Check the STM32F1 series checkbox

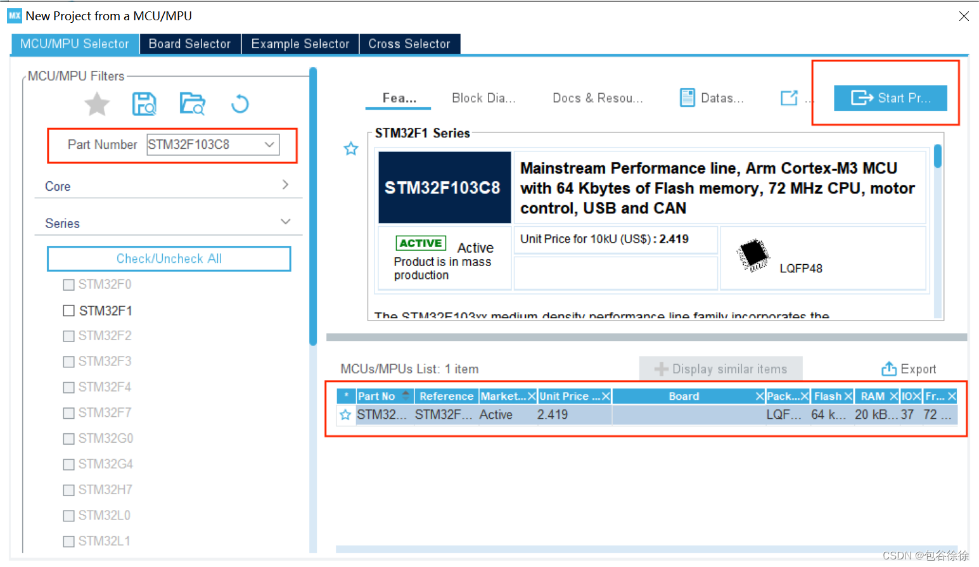tap(69, 310)
